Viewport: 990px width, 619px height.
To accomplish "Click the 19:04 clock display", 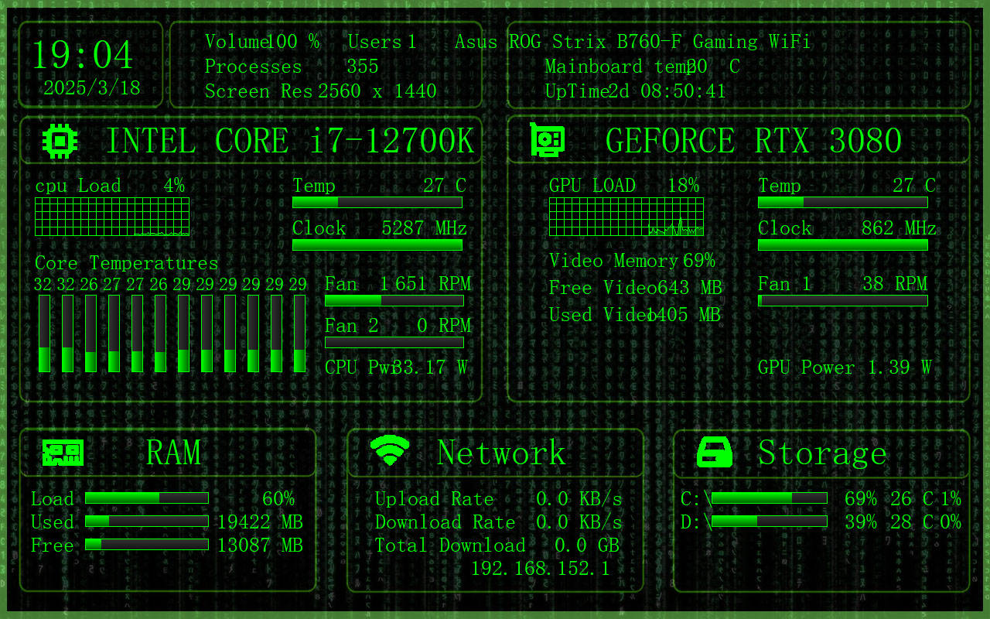I will [83, 56].
